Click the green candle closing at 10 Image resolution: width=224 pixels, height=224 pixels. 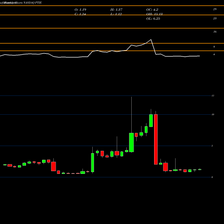tap(151, 121)
